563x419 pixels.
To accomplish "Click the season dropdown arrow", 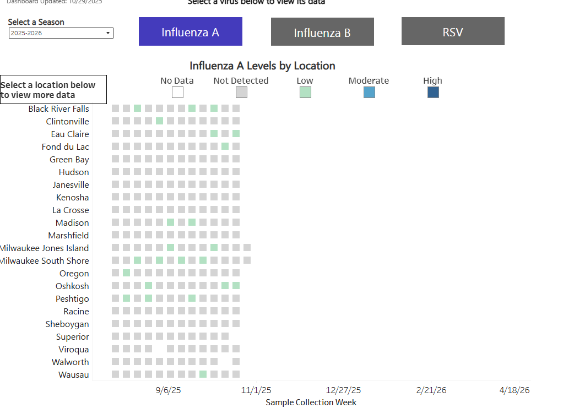I will click(x=108, y=33).
